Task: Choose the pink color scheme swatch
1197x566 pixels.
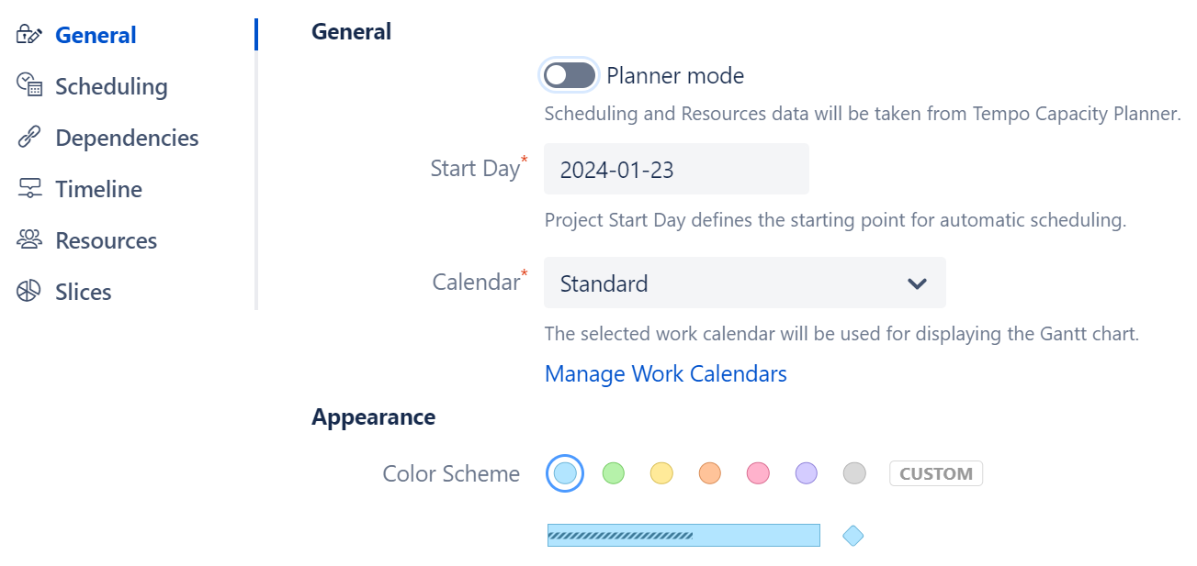Action: tap(757, 473)
